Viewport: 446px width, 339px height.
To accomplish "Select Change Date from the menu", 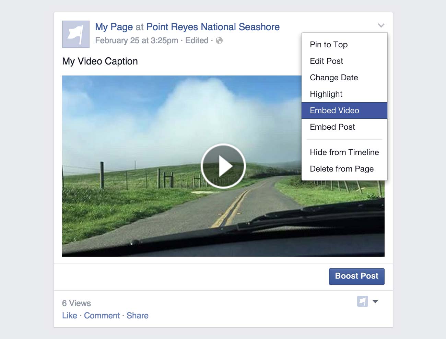I will point(334,78).
